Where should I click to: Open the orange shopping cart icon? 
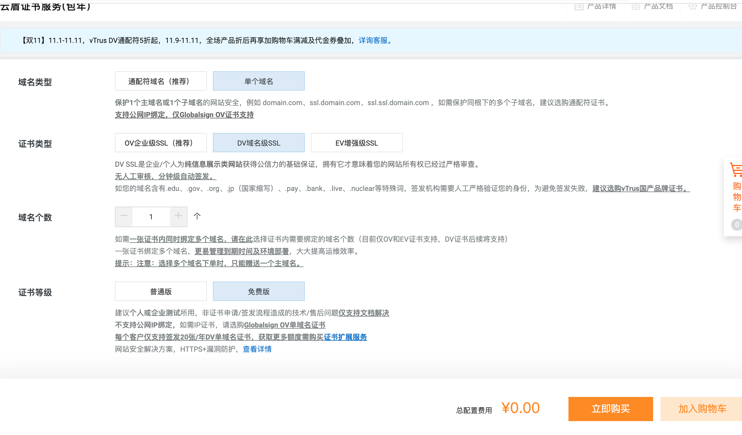click(x=736, y=170)
